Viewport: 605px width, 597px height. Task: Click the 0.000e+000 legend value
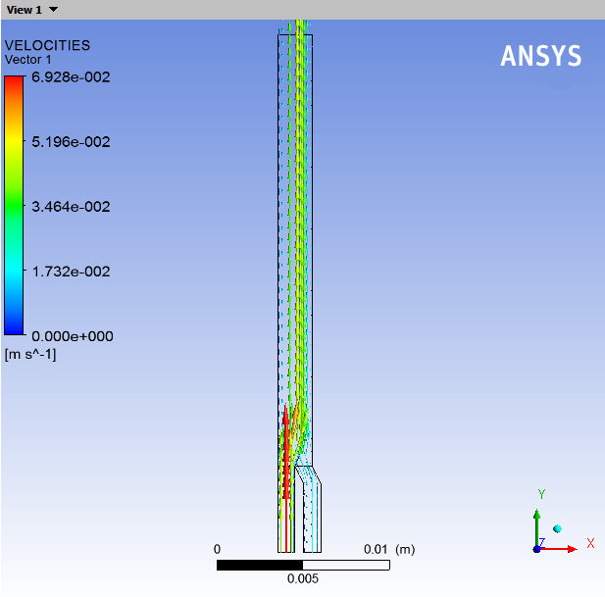pyautogui.click(x=73, y=336)
